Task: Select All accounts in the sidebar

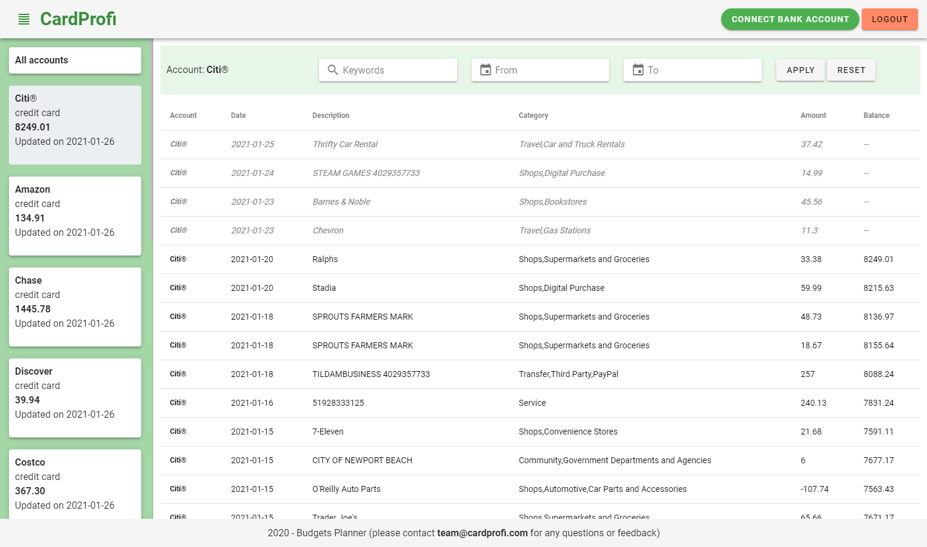Action: point(75,60)
